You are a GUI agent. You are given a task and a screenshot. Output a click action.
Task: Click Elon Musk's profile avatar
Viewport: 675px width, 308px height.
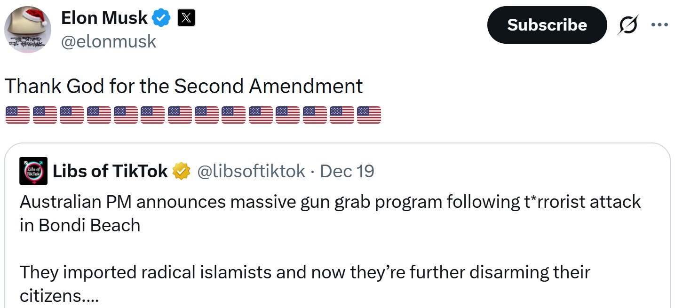click(x=27, y=30)
